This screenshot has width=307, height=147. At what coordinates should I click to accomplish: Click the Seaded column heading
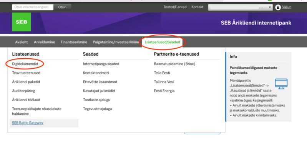pos(91,54)
